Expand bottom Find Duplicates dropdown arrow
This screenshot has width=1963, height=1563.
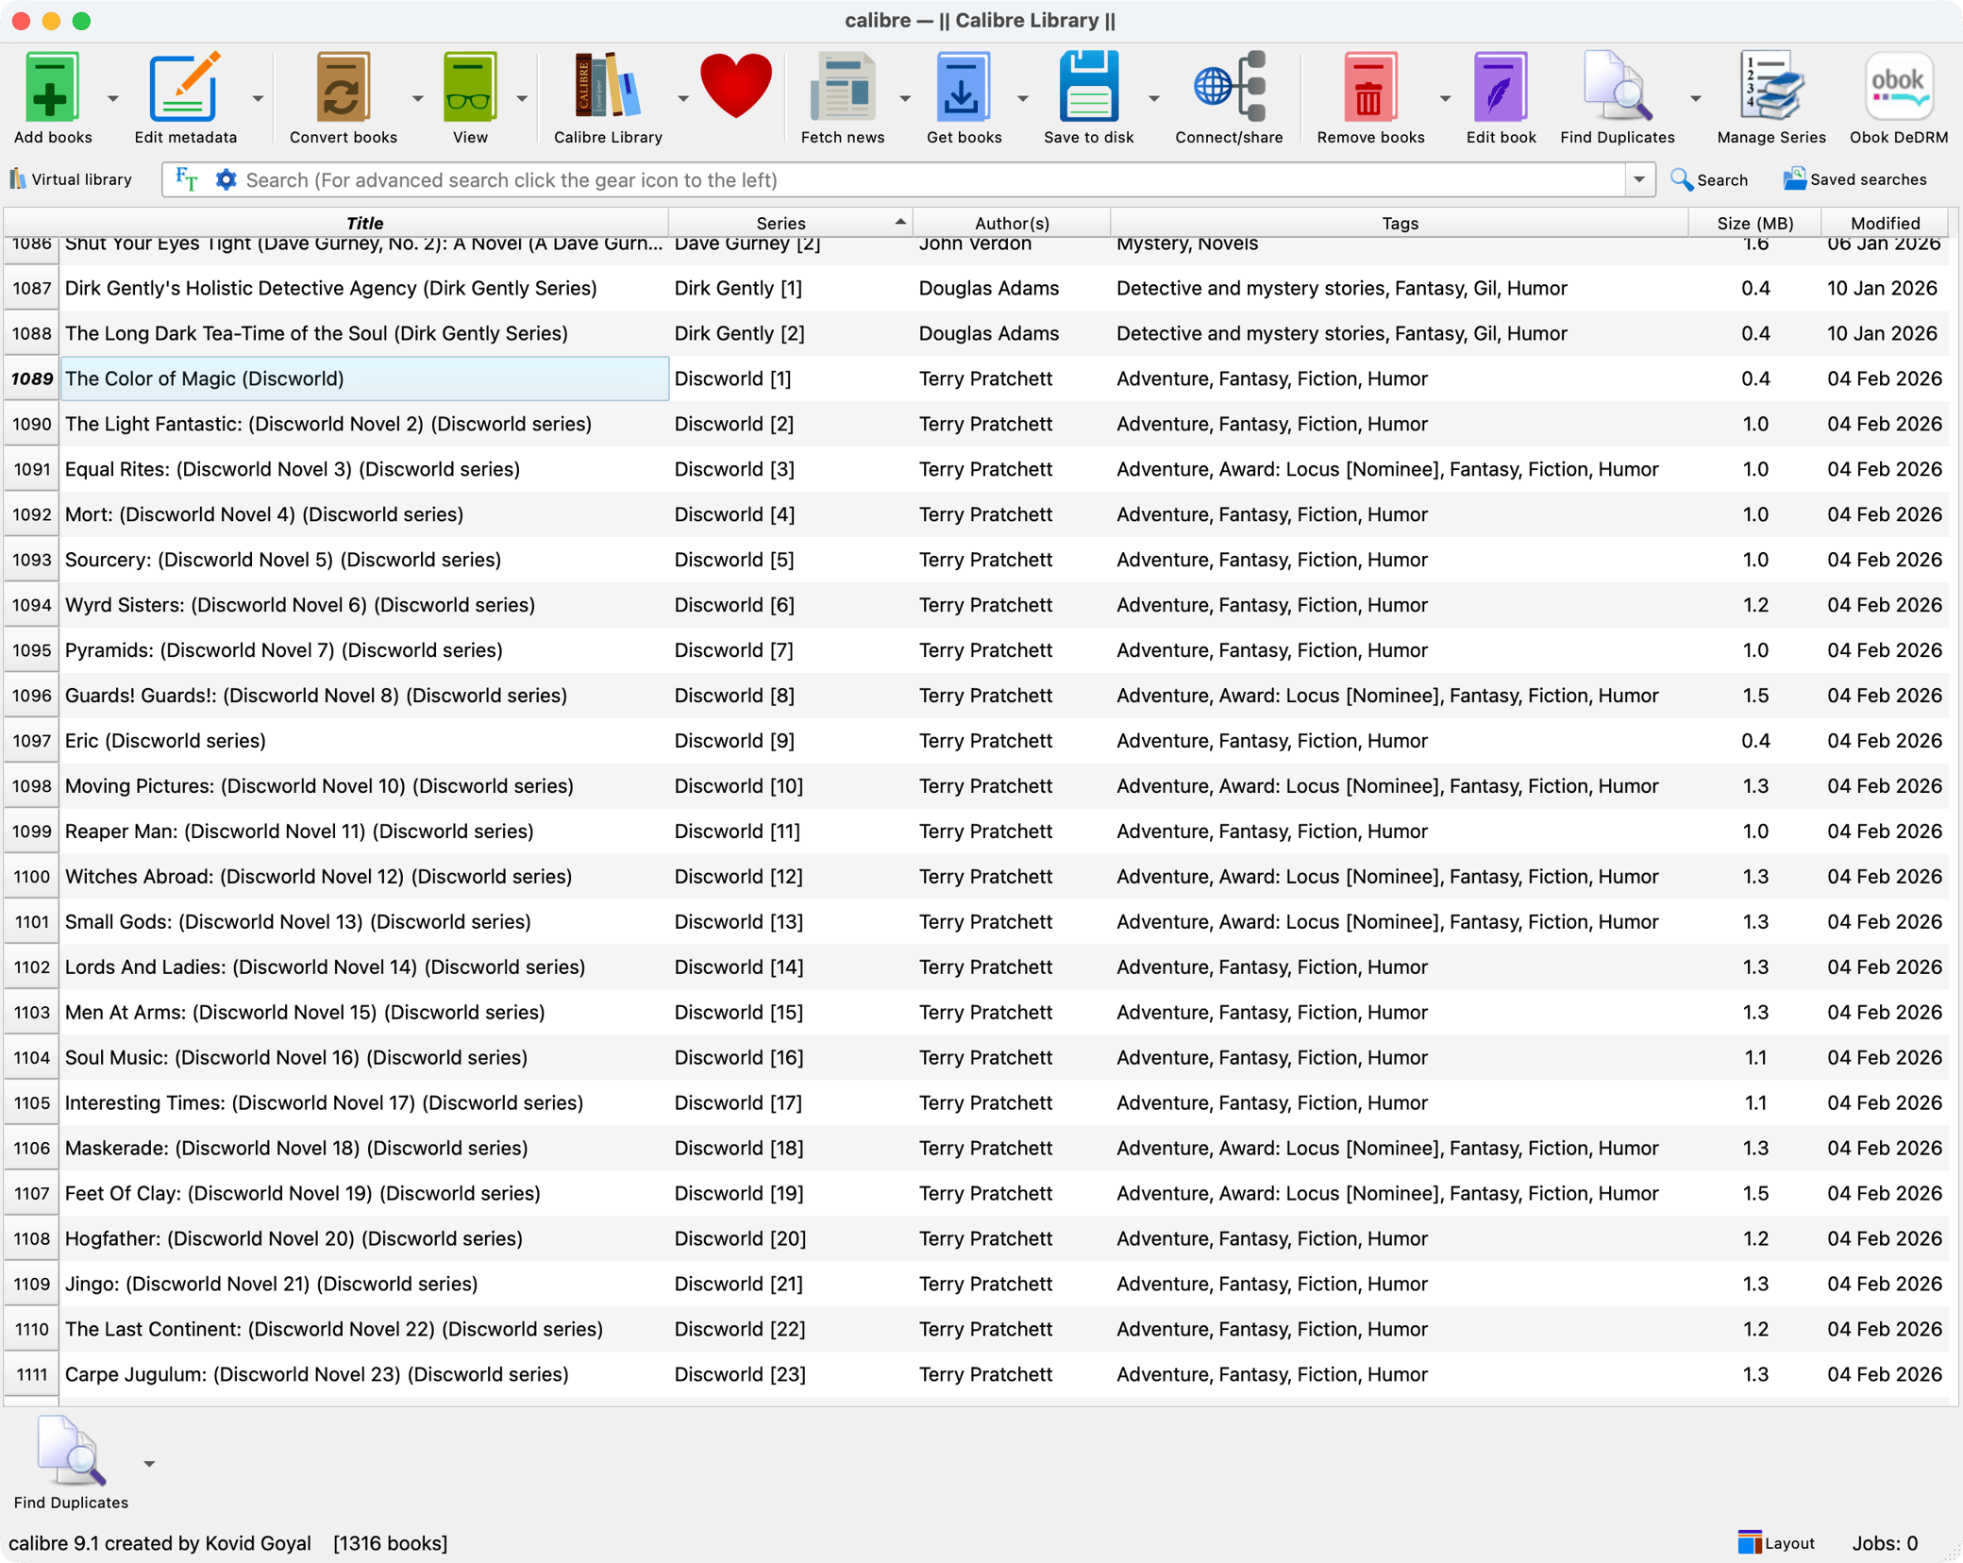(x=149, y=1464)
